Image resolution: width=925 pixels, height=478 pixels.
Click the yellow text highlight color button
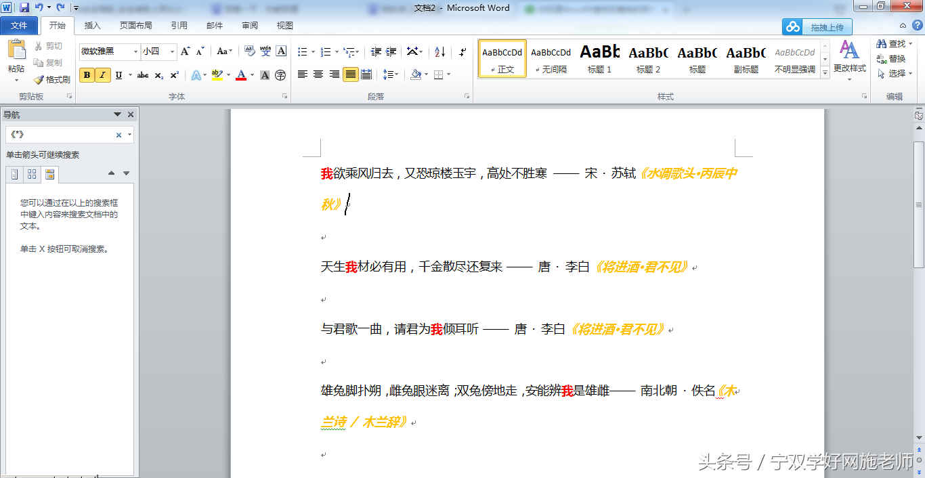tap(217, 75)
